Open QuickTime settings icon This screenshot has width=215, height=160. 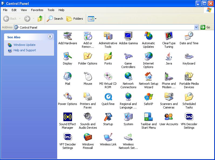pyautogui.click(x=108, y=97)
